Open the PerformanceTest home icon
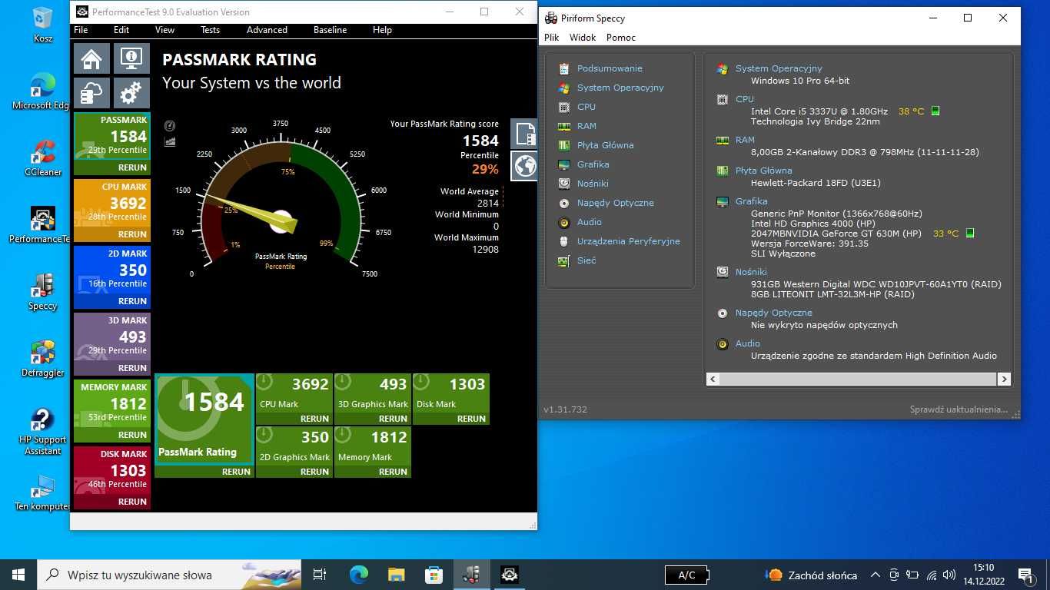 pos(91,58)
